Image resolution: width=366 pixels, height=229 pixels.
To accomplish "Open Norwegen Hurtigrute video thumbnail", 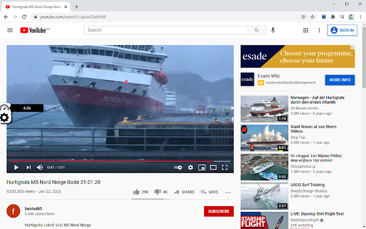I will click(264, 109).
